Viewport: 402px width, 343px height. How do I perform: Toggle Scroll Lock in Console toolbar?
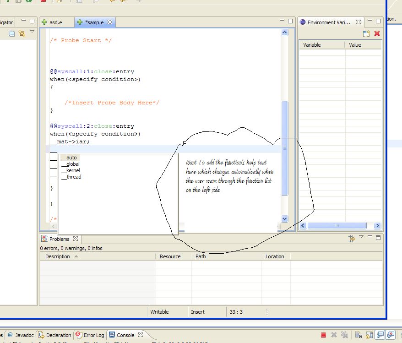(x=369, y=335)
